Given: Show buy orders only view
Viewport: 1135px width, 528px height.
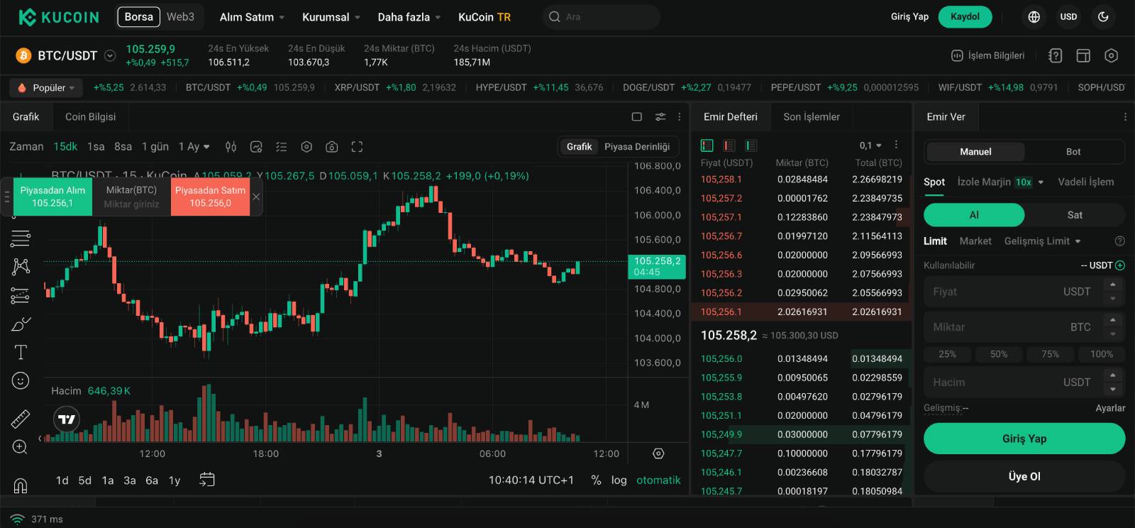Looking at the screenshot, I should (x=751, y=145).
